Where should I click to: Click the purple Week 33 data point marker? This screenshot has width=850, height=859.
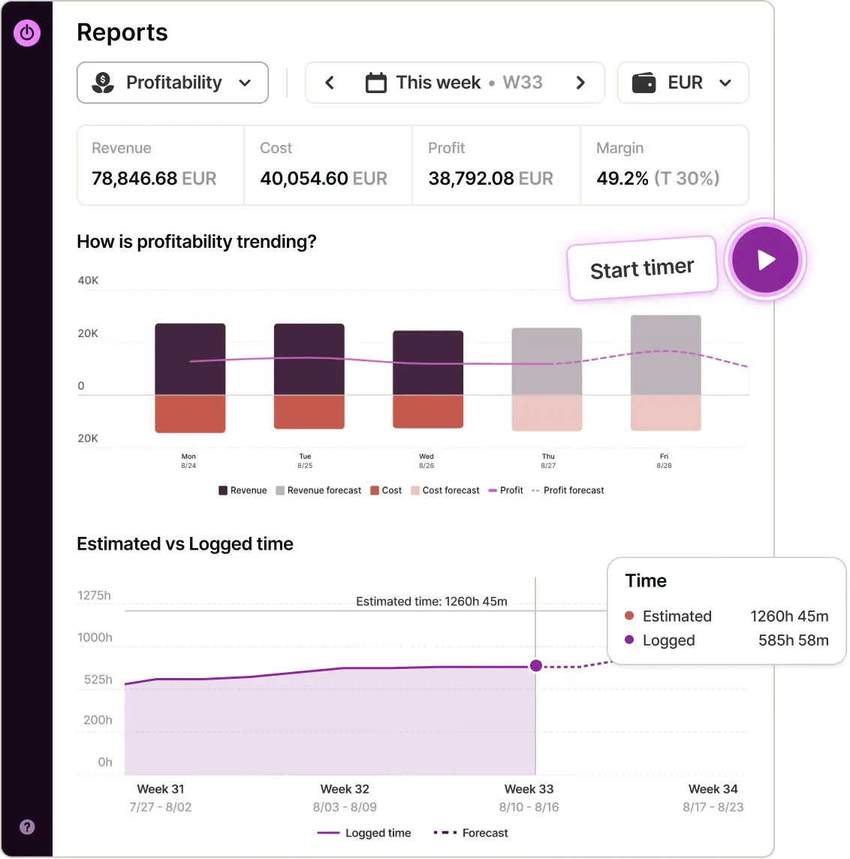536,665
